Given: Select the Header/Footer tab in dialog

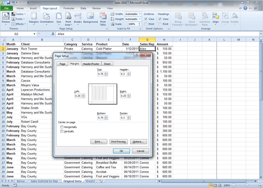Looking at the screenshot, I should click(91, 64).
